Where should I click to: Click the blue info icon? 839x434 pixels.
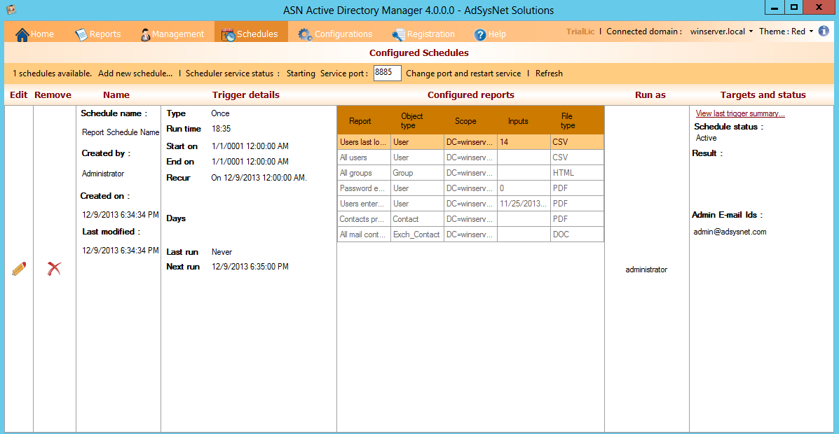824,31
